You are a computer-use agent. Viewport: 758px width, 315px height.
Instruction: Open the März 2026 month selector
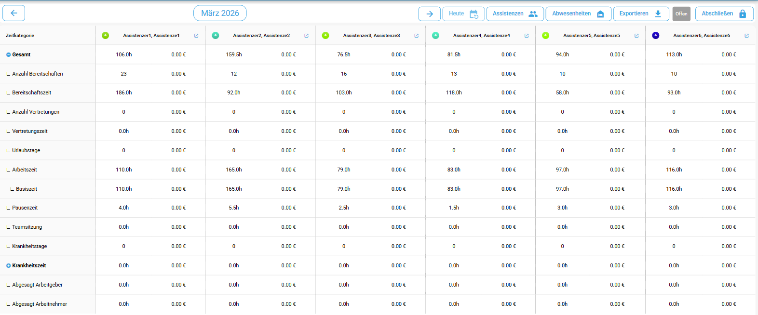click(x=220, y=13)
